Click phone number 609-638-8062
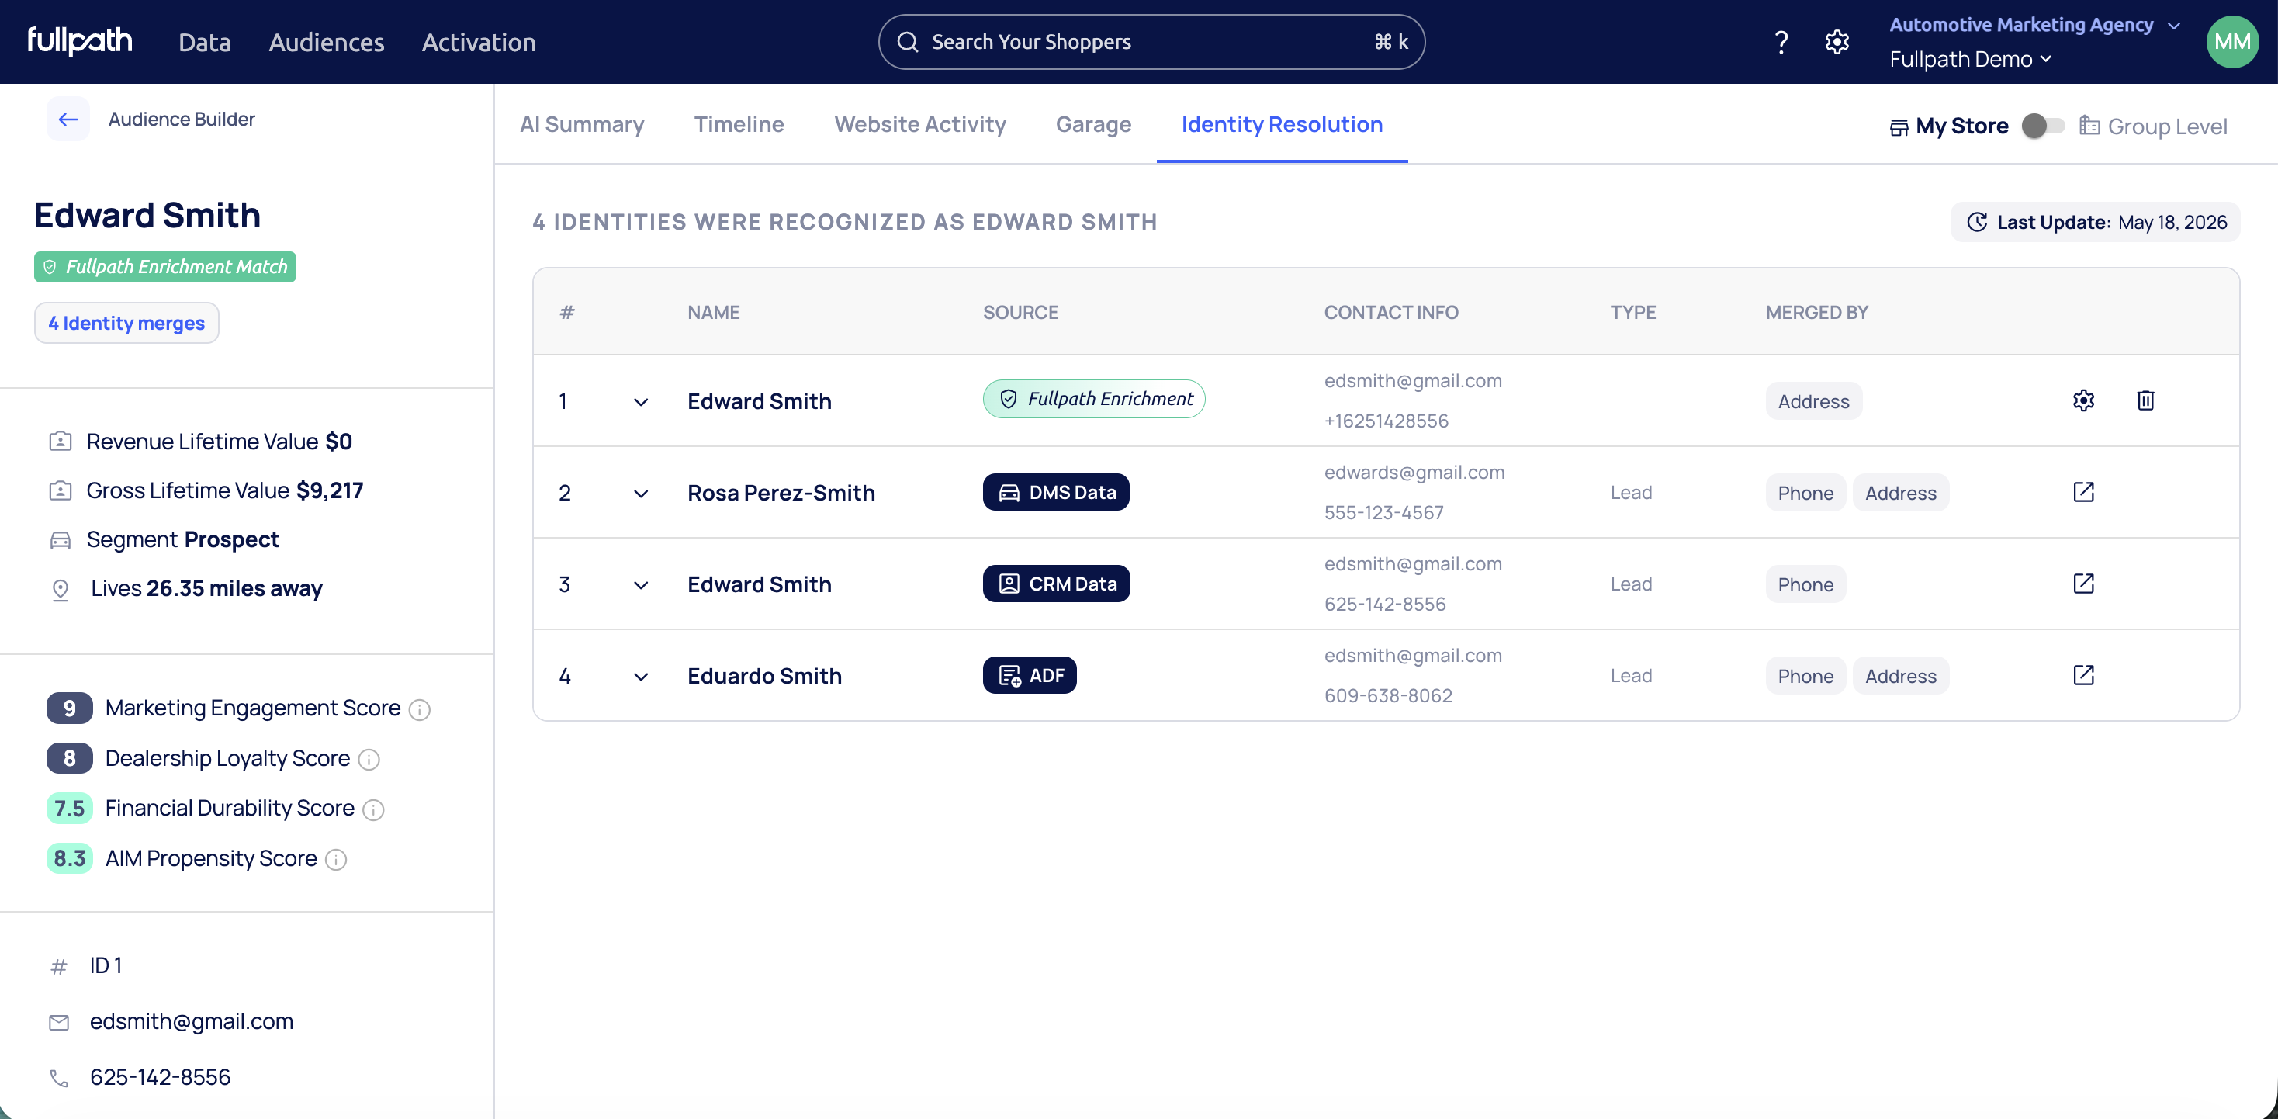 1387,696
